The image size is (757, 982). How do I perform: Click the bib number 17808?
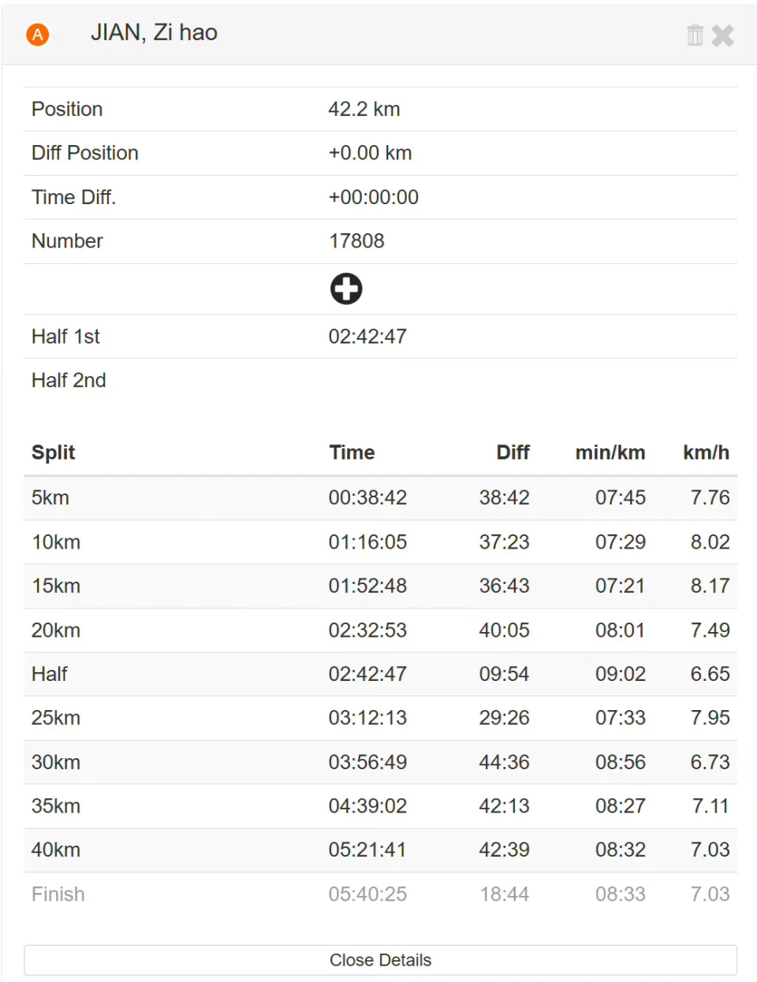(356, 241)
